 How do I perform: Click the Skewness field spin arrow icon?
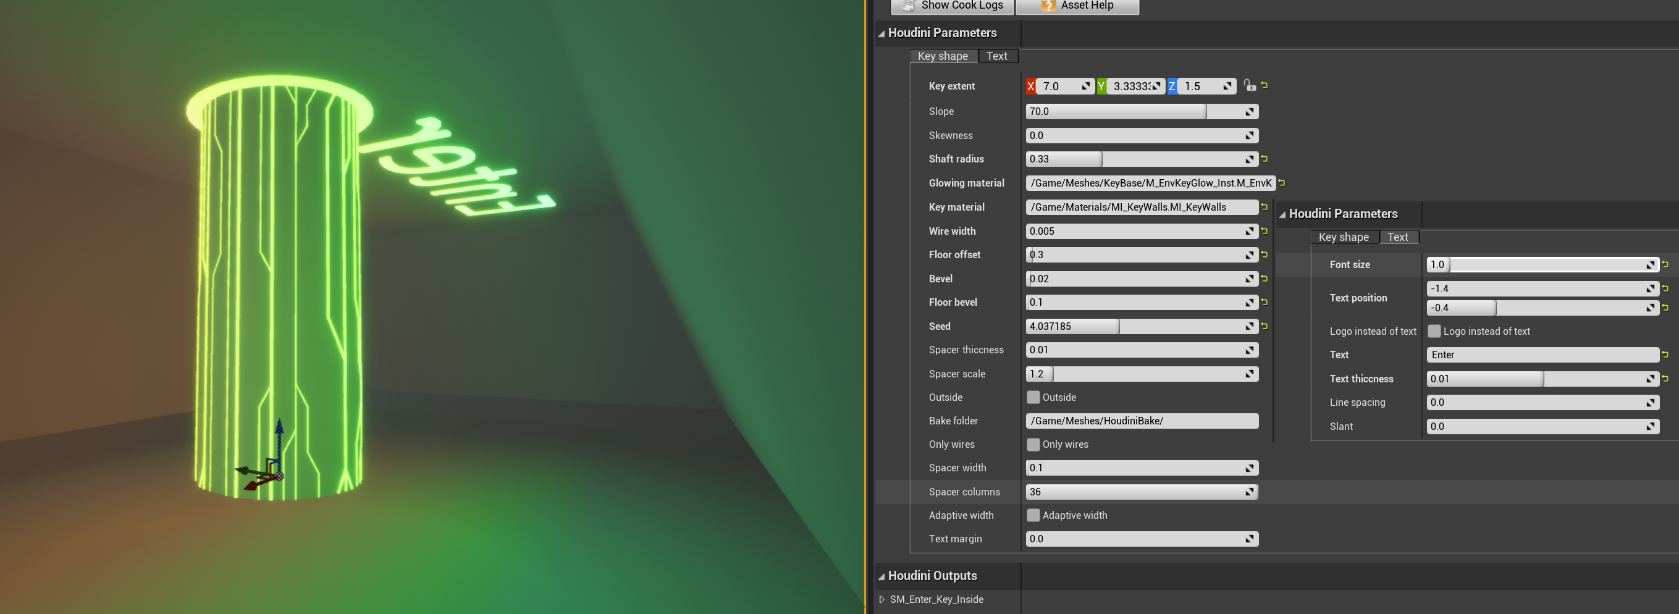point(1250,135)
